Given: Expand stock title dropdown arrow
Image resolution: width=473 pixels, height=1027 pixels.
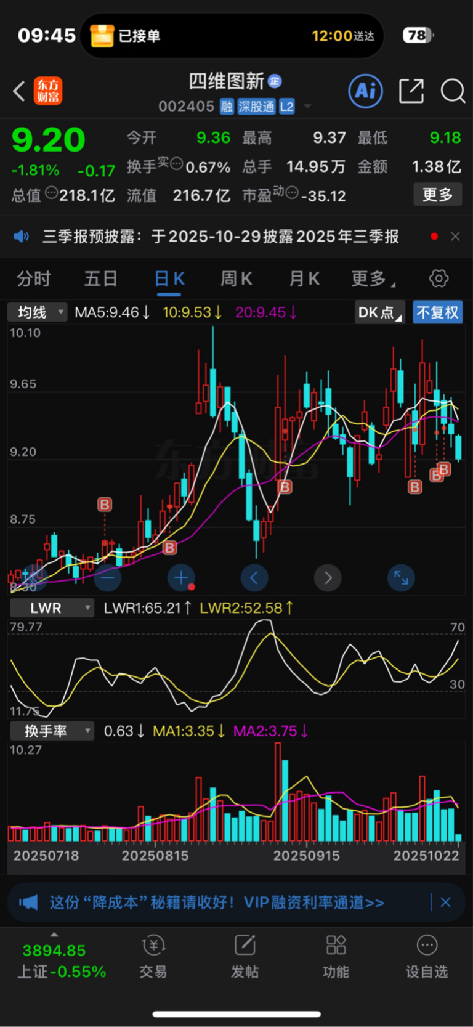Looking at the screenshot, I should pyautogui.click(x=307, y=107).
